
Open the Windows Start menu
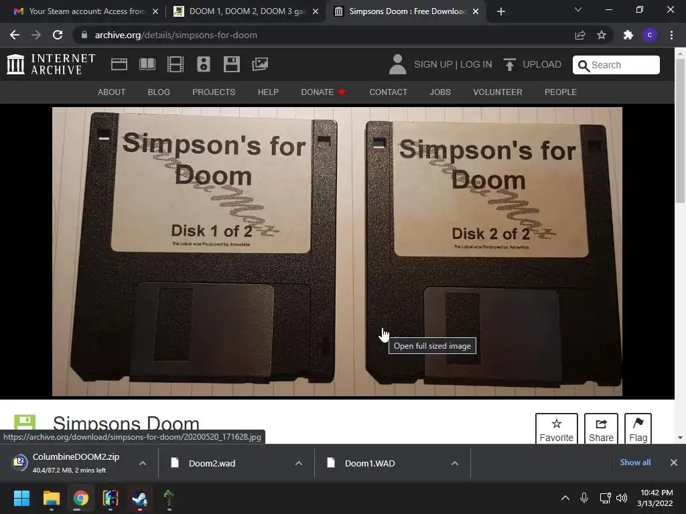pyautogui.click(x=21, y=498)
